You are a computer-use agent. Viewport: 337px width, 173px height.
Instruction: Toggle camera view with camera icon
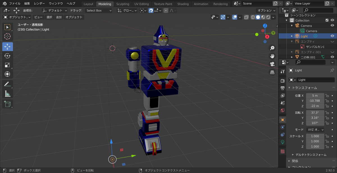pos(272,64)
